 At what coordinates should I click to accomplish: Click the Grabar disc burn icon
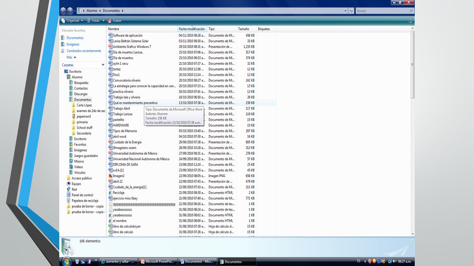109,21
